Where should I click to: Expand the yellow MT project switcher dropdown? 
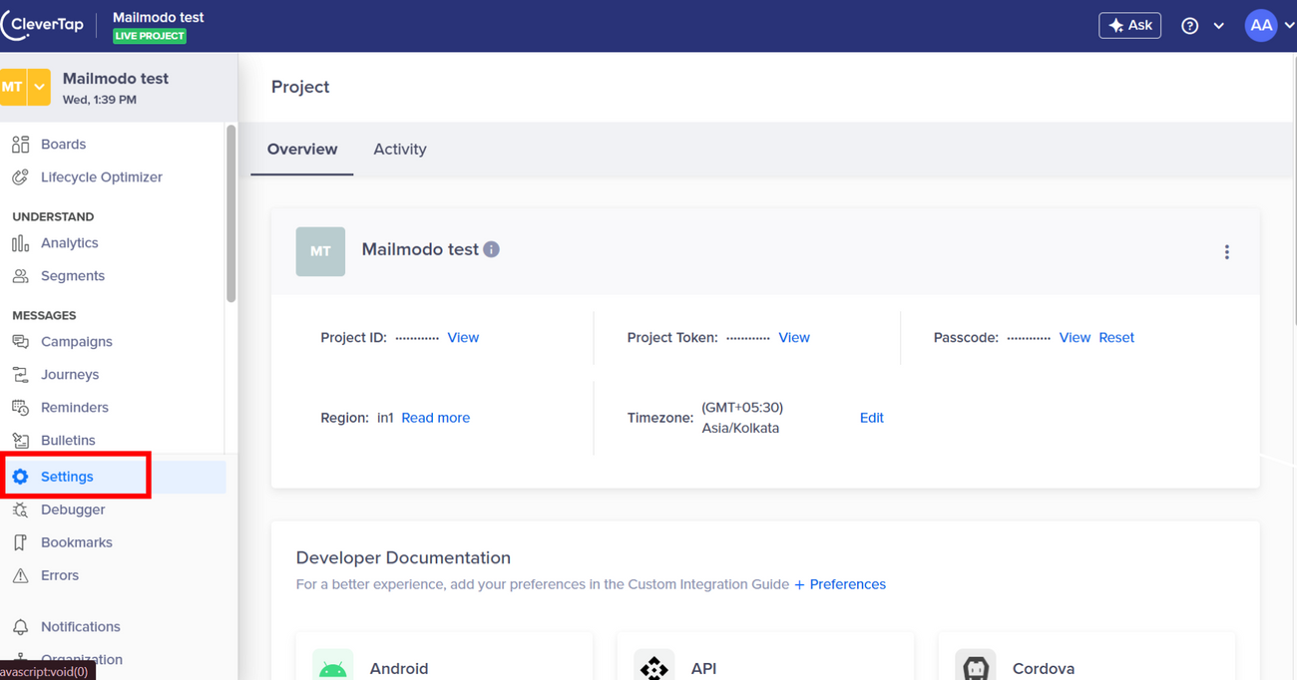pyautogui.click(x=39, y=87)
